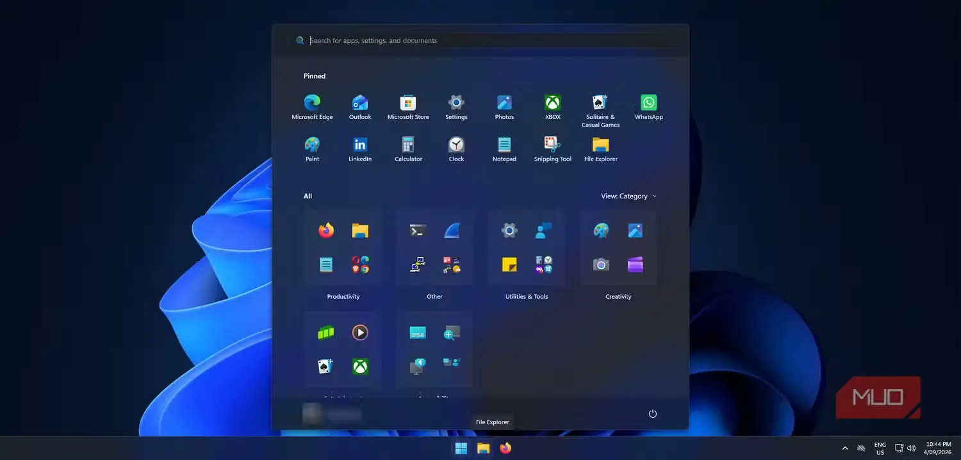Open the blurred user account profile
This screenshot has height=460, width=961.
click(x=332, y=415)
